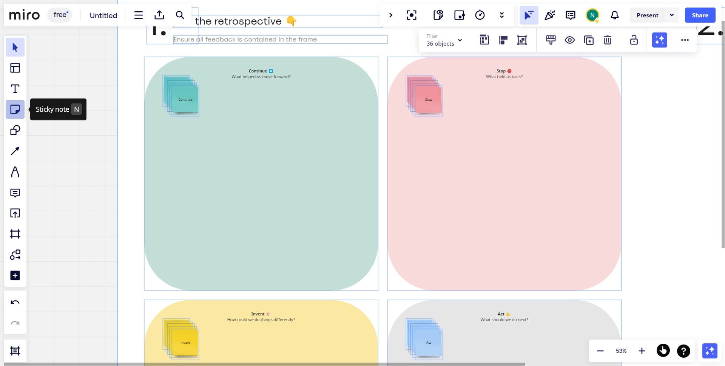Screen dimensions: 725x366
Task: Select the Sticky note tool
Action: (15, 109)
